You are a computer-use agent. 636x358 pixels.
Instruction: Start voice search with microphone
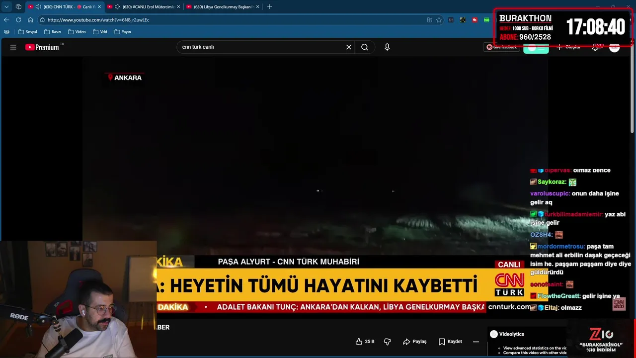387,47
